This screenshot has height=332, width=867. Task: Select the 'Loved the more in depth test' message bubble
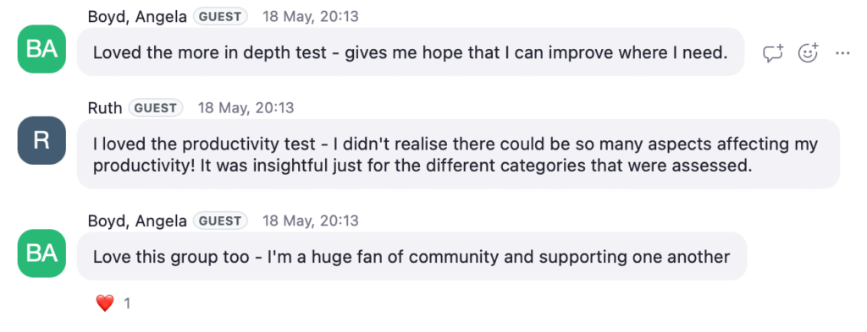pos(411,52)
